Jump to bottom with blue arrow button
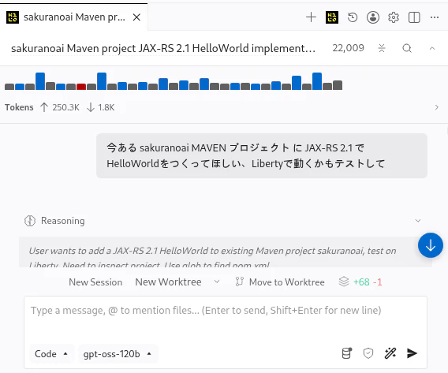 (431, 245)
